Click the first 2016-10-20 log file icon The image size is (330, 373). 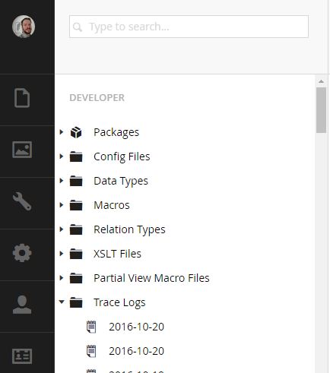(x=91, y=327)
